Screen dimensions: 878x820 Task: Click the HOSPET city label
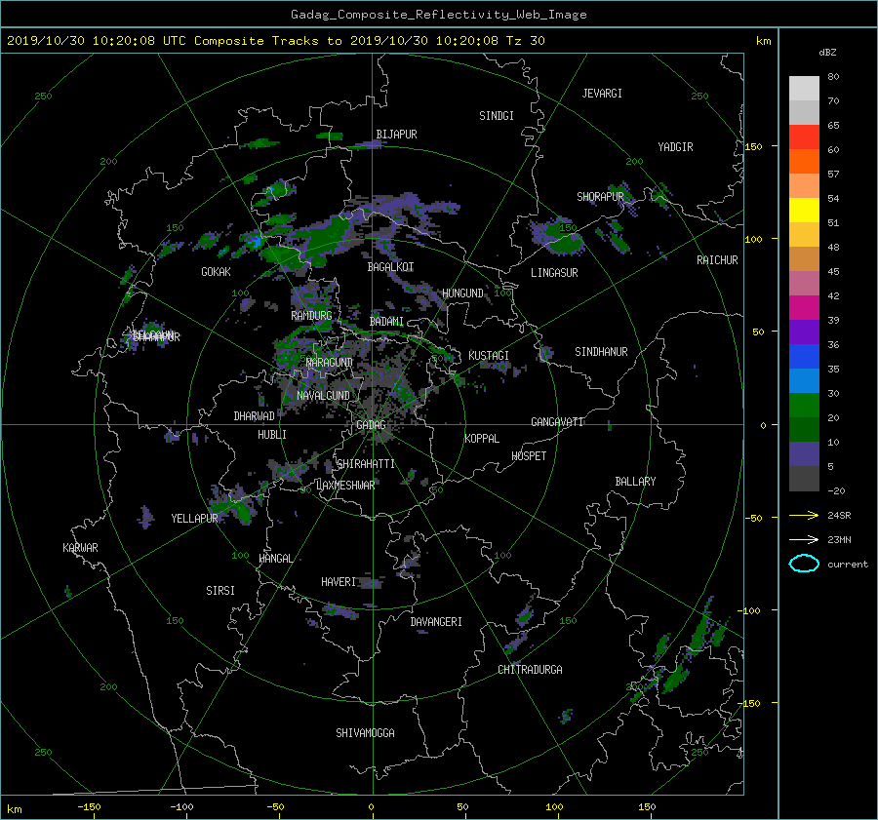click(529, 456)
